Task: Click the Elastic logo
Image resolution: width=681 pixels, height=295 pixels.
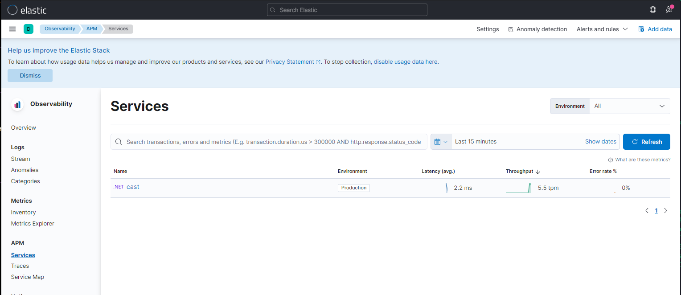Action: pos(27,10)
